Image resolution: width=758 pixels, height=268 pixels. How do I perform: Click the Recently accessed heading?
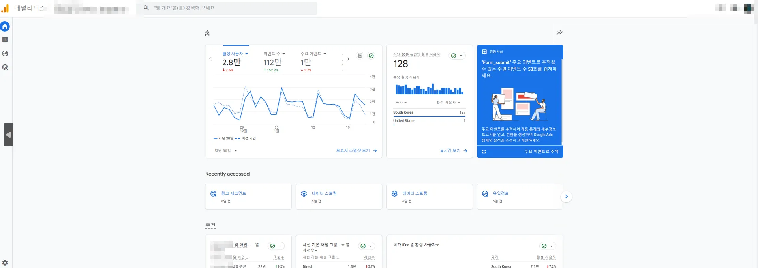227,174
